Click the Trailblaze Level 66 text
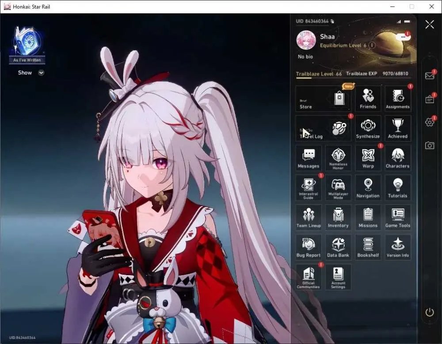The height and width of the screenshot is (344, 442). click(x=319, y=74)
